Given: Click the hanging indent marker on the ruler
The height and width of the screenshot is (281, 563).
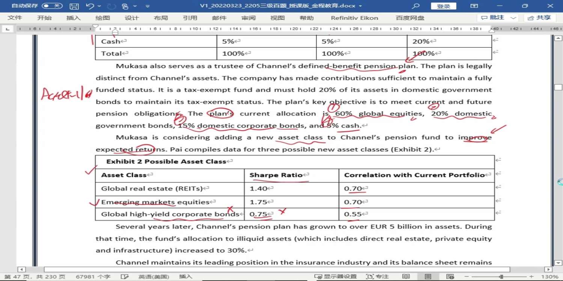Looking at the screenshot, I should tap(115, 31).
